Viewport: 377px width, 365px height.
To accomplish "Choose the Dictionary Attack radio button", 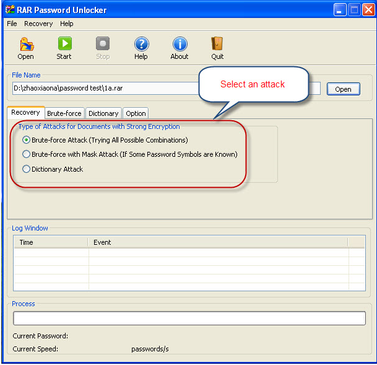I will click(26, 169).
